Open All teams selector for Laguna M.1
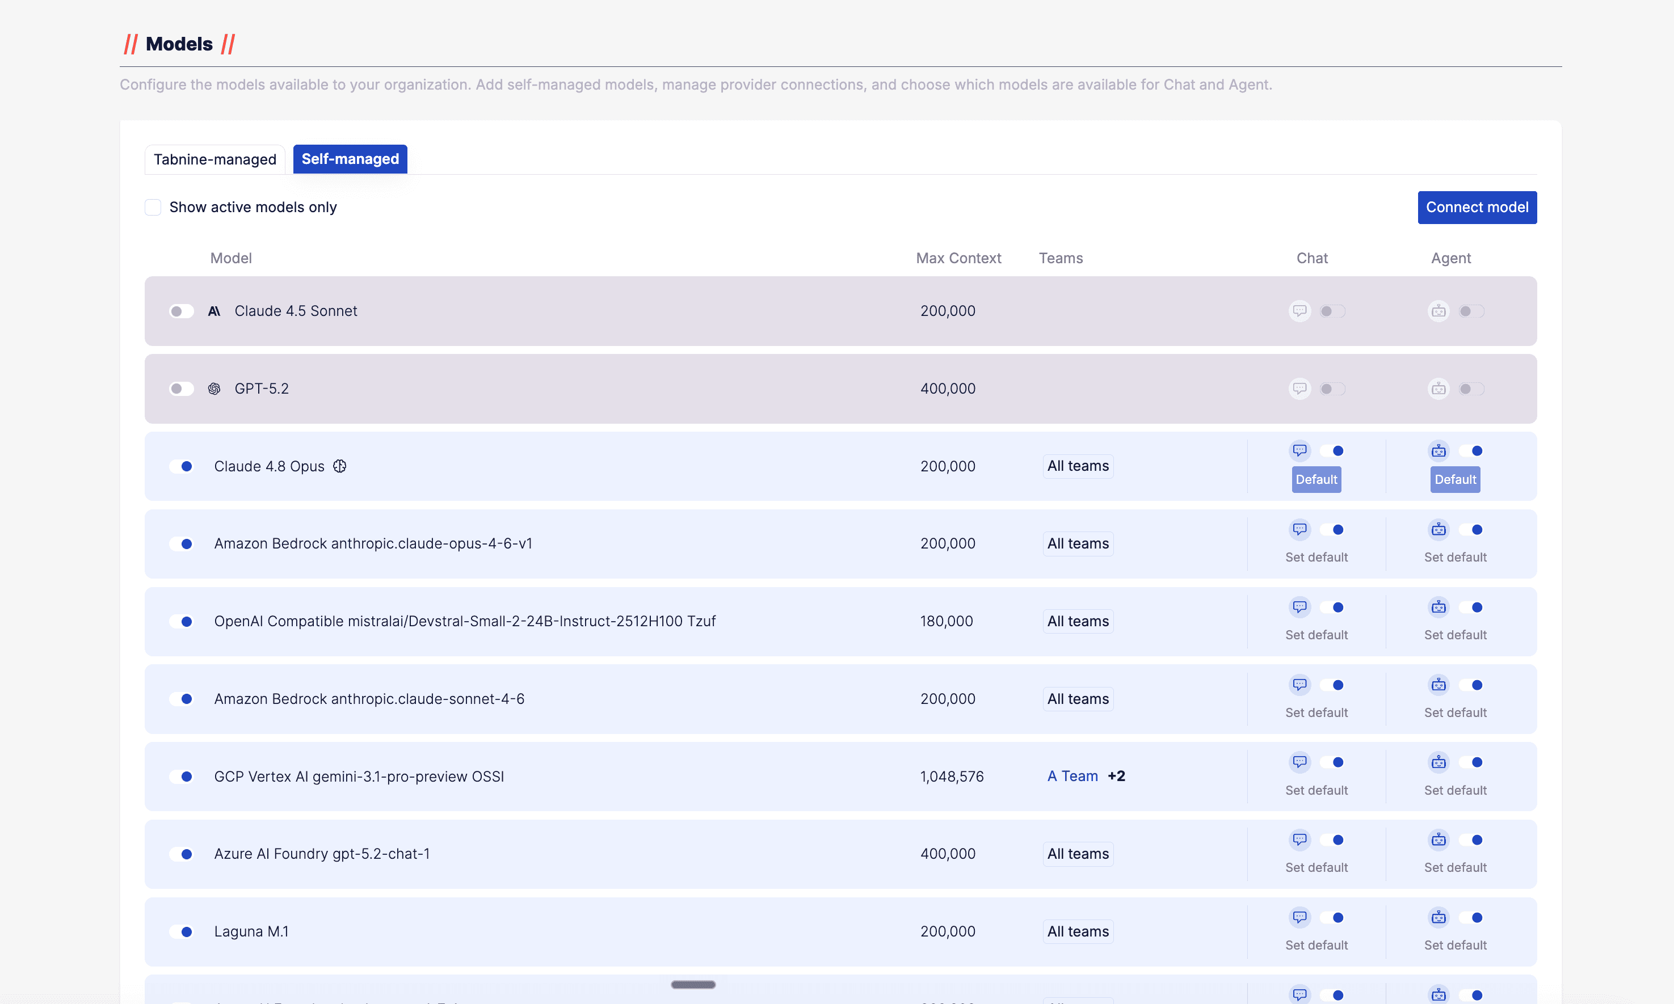Screen dimensions: 1674x1004 click(1078, 931)
